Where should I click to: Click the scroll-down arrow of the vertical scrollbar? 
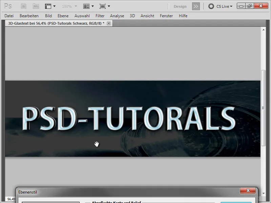click(x=264, y=193)
